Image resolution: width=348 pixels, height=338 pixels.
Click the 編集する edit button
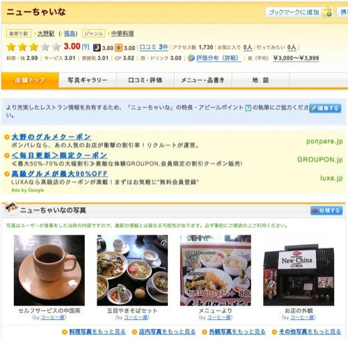(x=325, y=108)
